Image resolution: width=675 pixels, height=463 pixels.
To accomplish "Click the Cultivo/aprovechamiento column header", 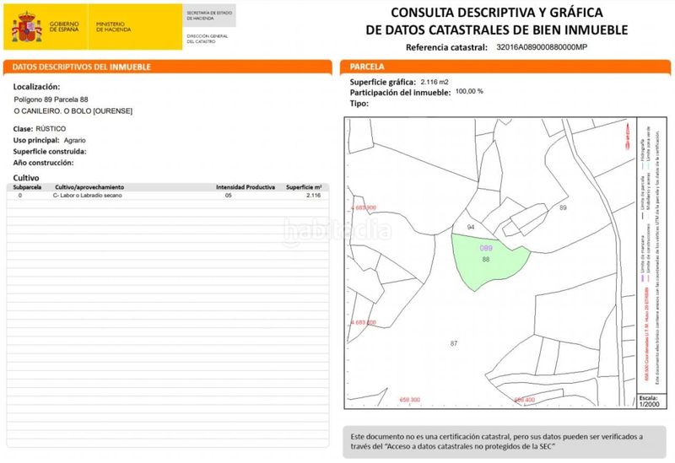I will click(x=89, y=187).
